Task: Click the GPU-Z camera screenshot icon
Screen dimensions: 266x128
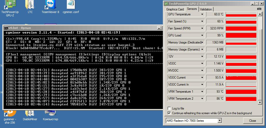Action: pos(259,9)
